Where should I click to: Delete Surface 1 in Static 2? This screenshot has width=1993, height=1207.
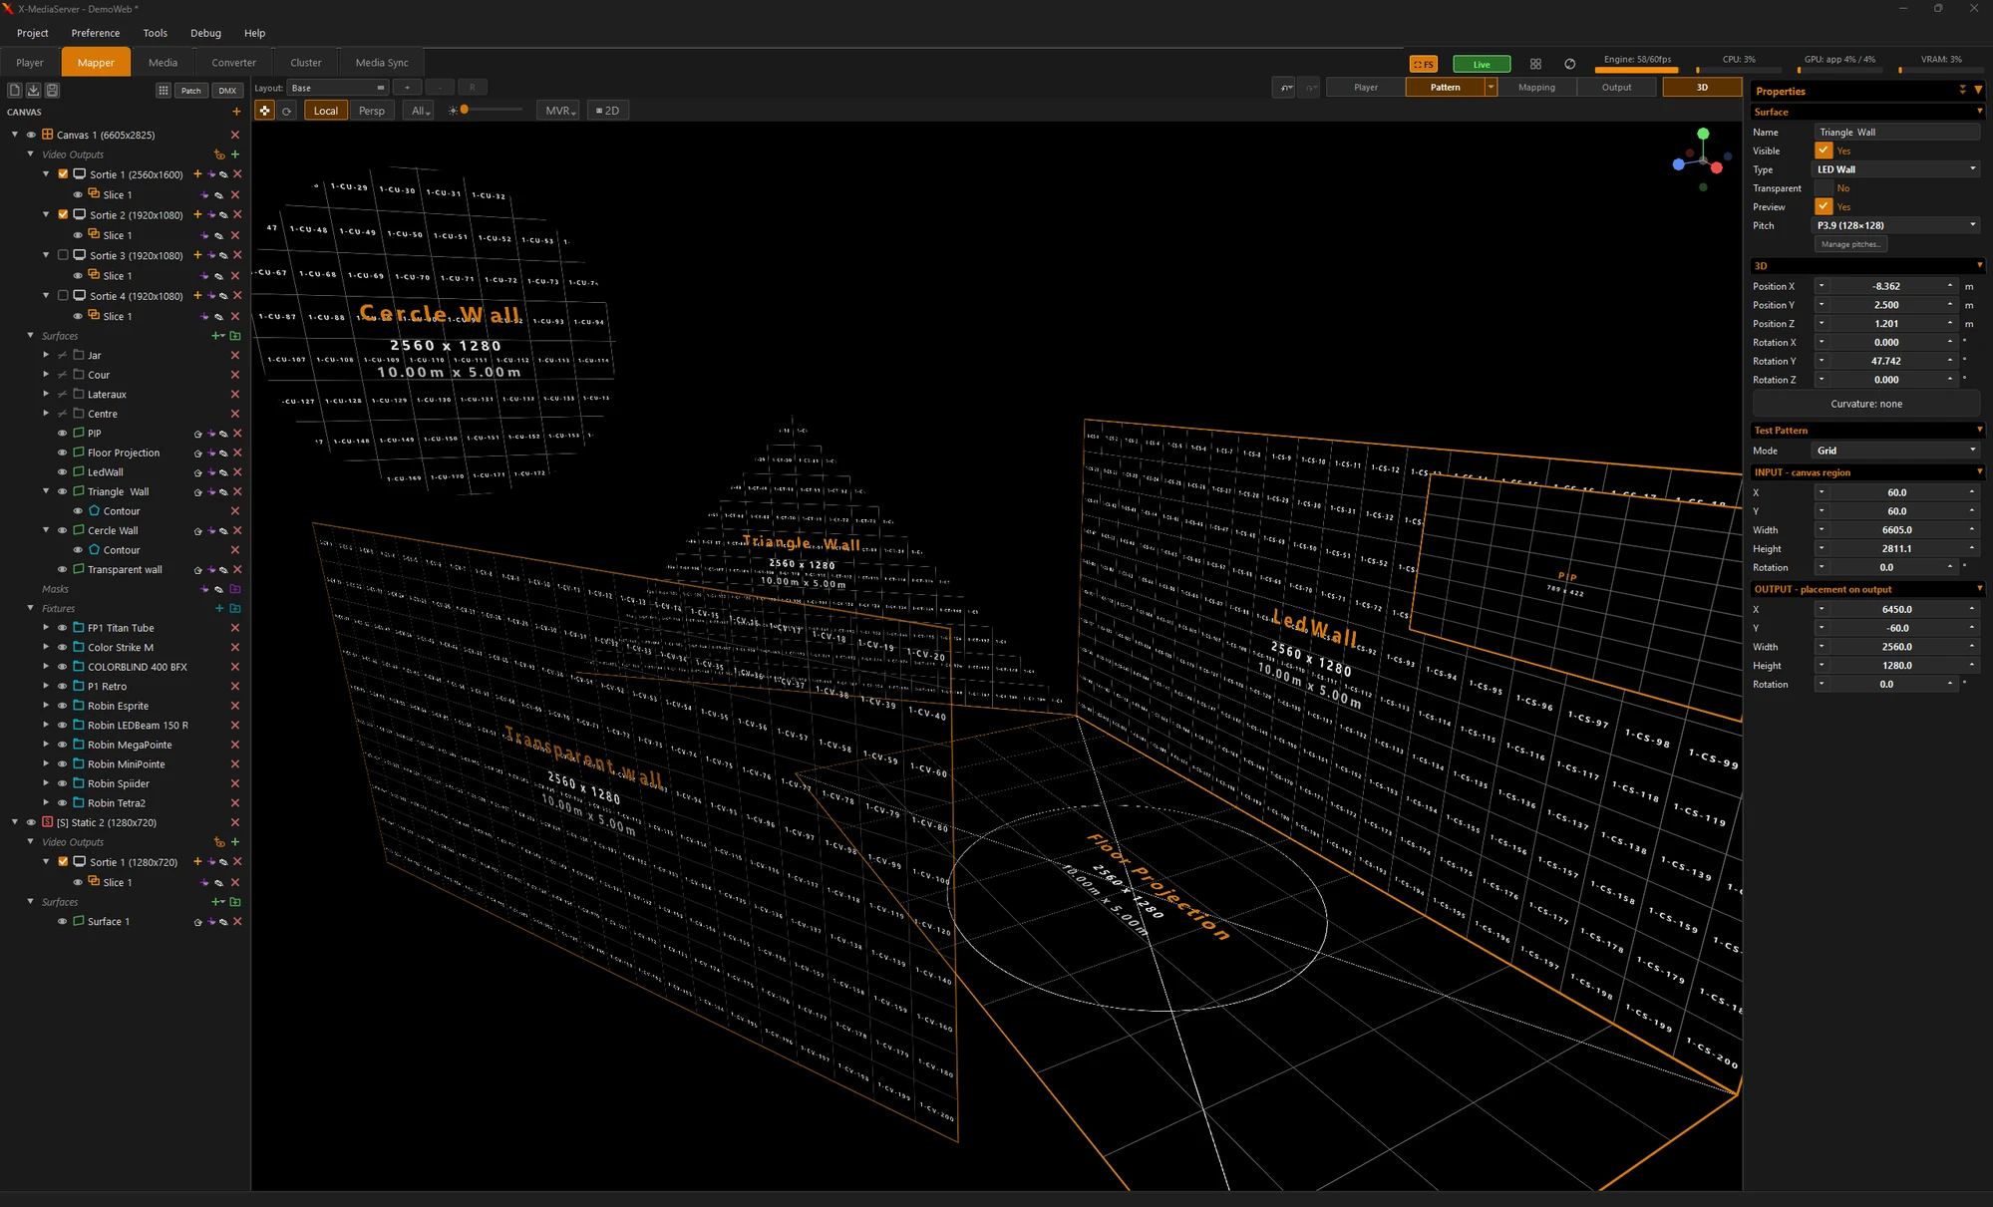click(x=237, y=922)
